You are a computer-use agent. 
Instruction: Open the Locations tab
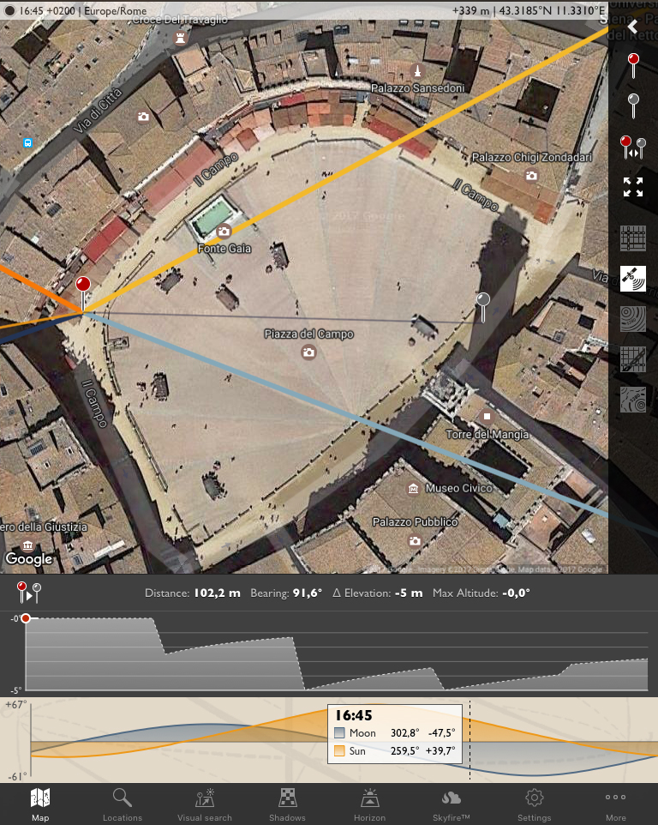[x=123, y=804]
